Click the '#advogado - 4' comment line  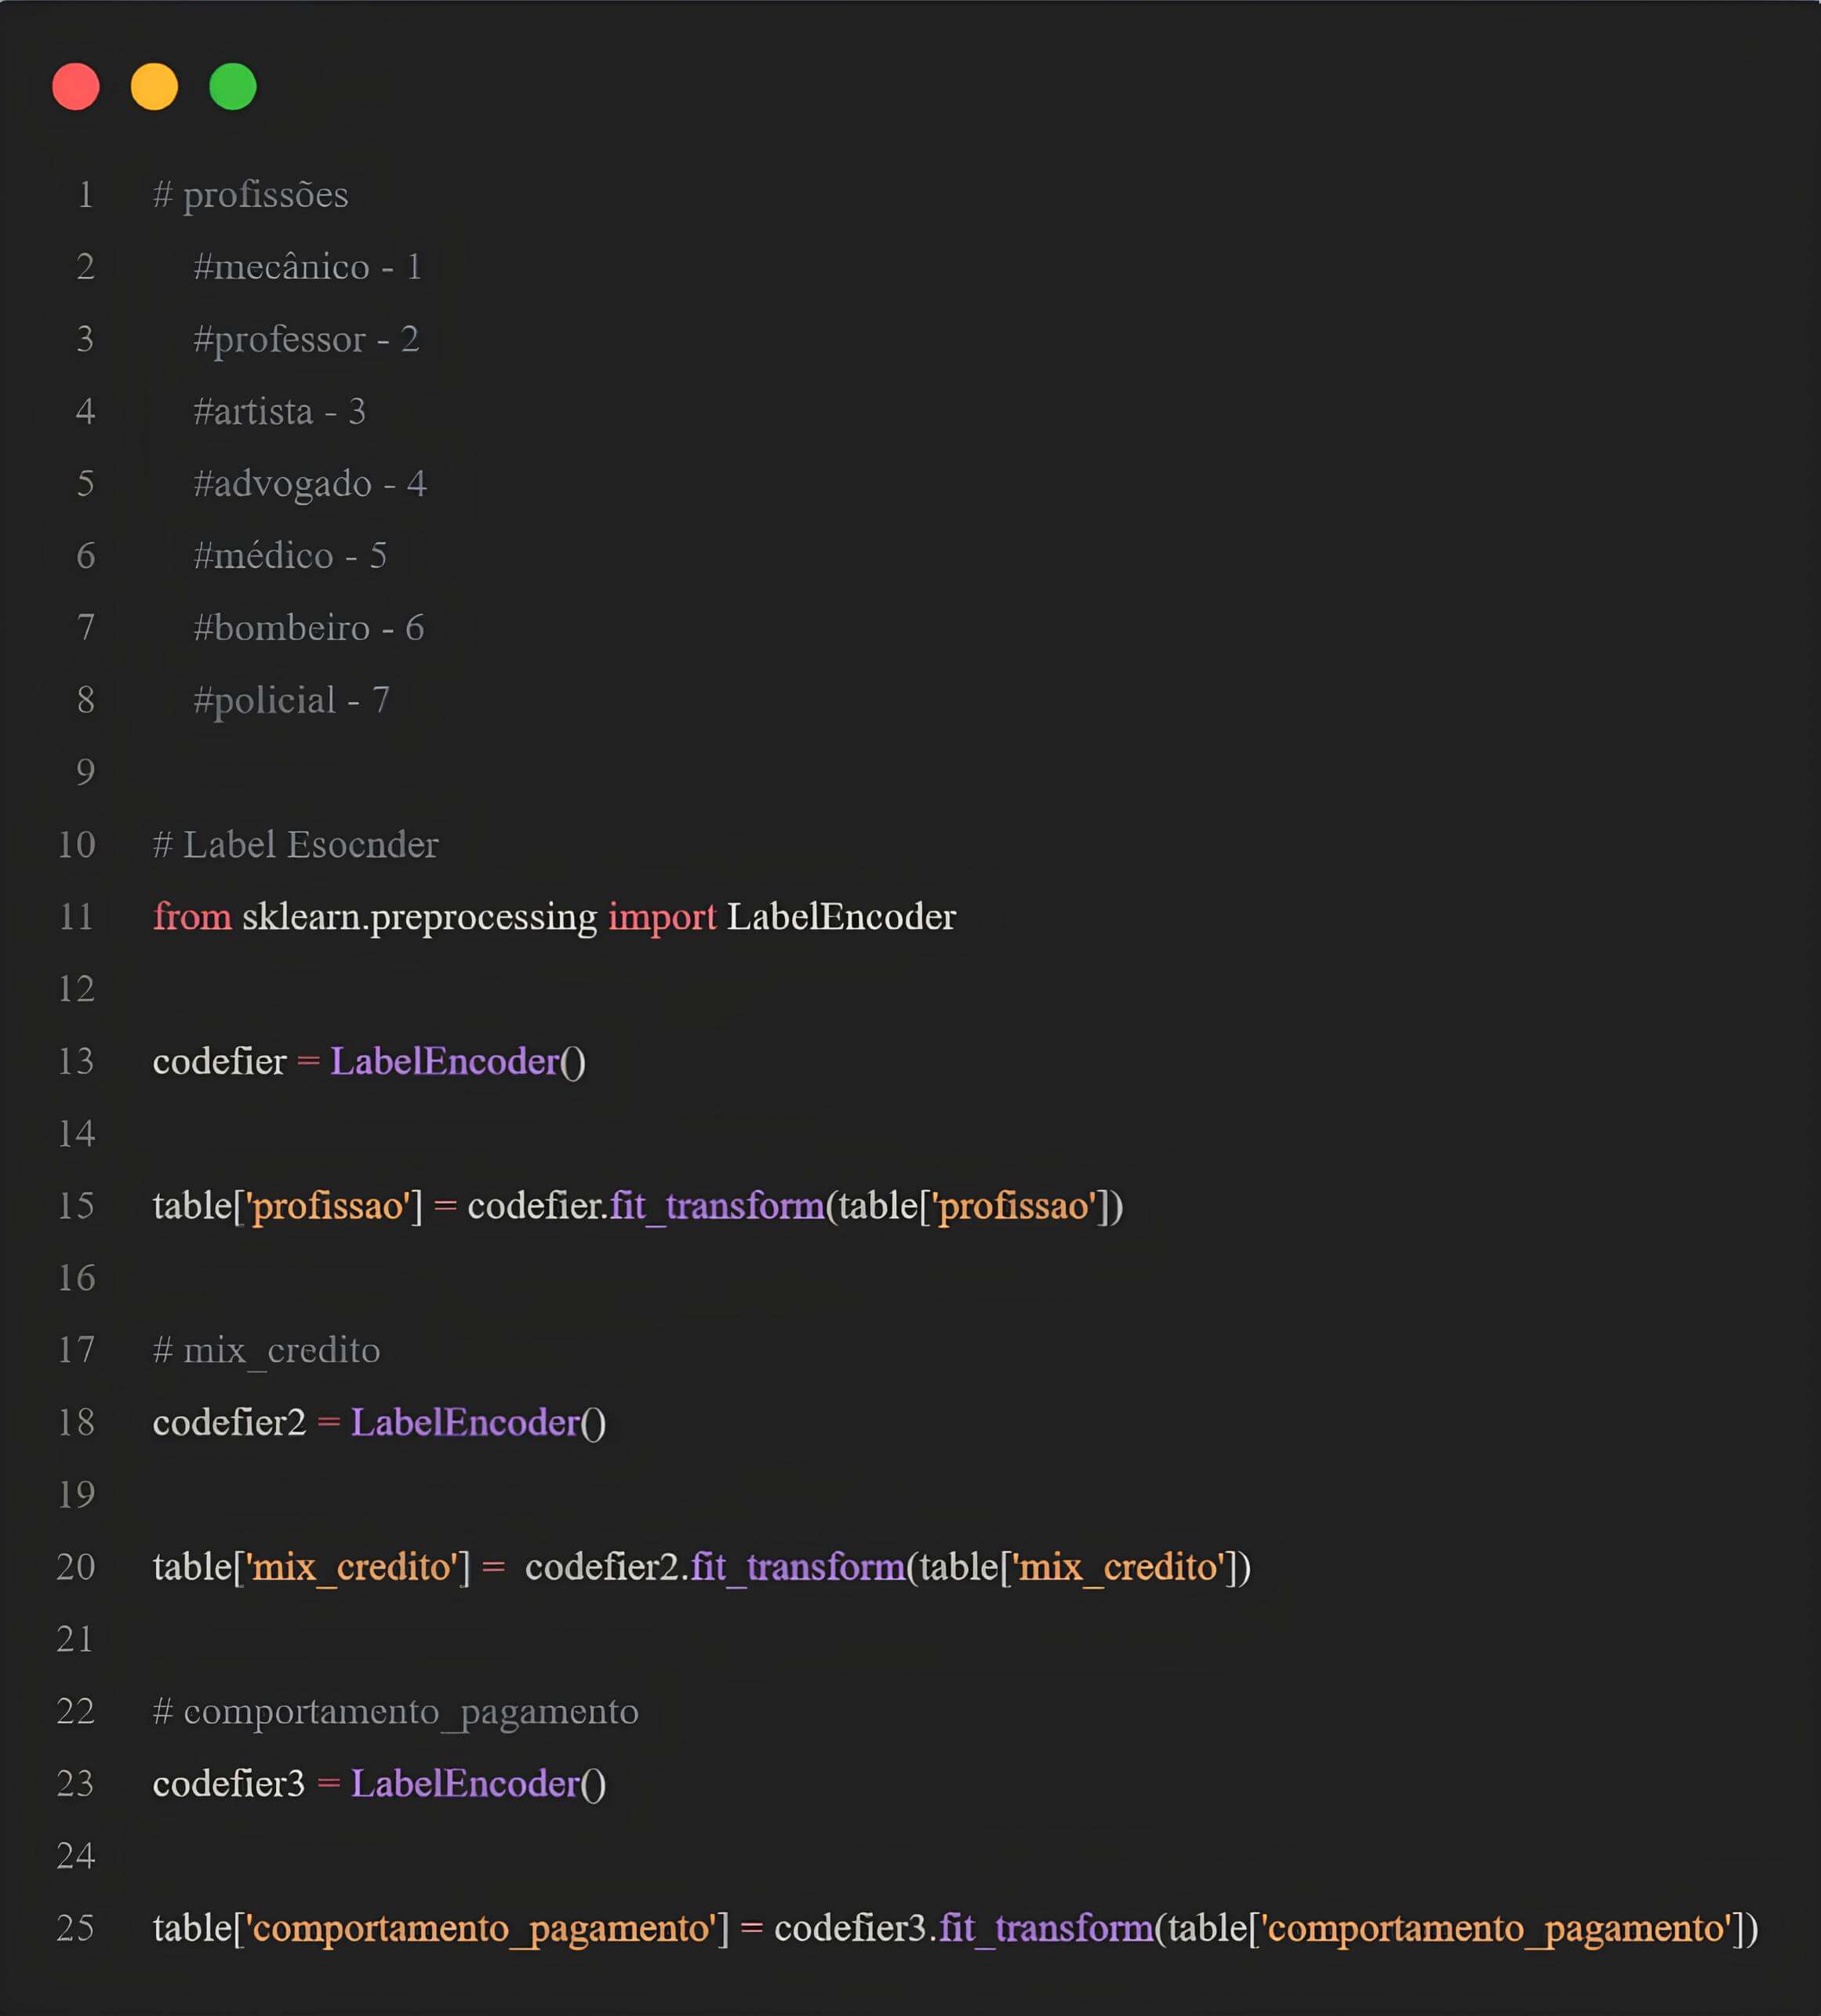click(309, 484)
